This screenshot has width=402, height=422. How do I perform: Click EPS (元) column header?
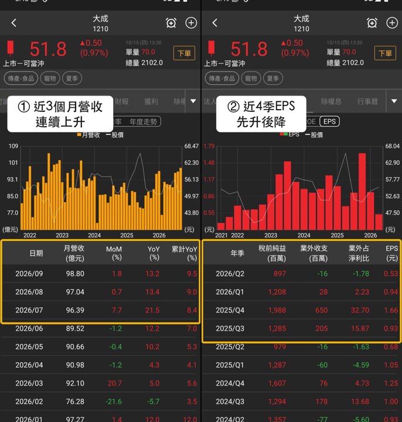coord(392,253)
